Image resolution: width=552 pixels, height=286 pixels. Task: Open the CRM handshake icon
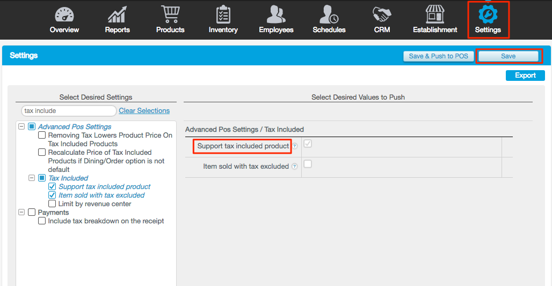pos(382,15)
